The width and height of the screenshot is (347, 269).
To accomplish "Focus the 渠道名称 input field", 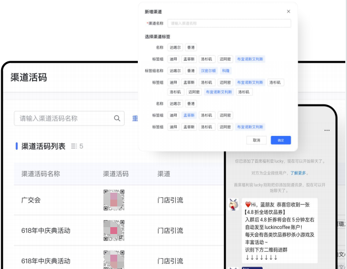I will pos(229,24).
